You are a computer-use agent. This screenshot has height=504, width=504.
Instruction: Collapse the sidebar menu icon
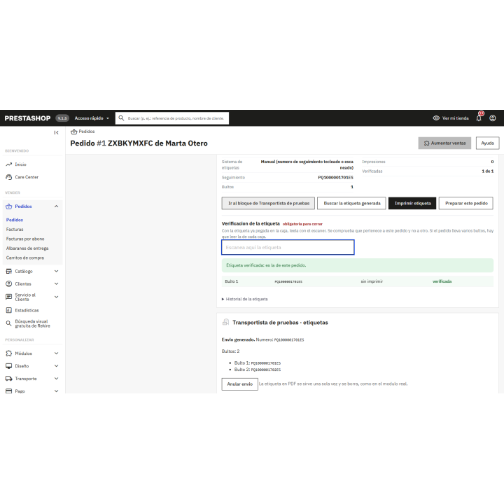click(56, 132)
